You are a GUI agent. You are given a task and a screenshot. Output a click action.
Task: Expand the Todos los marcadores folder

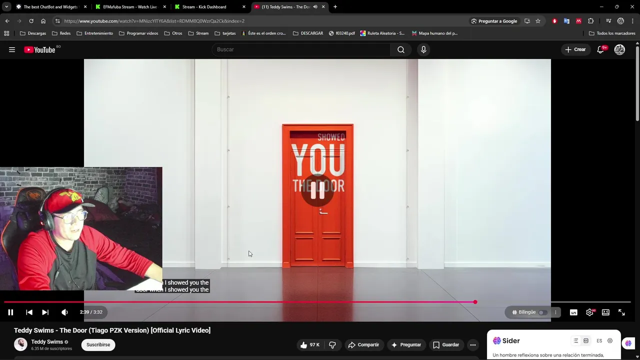tap(612, 33)
